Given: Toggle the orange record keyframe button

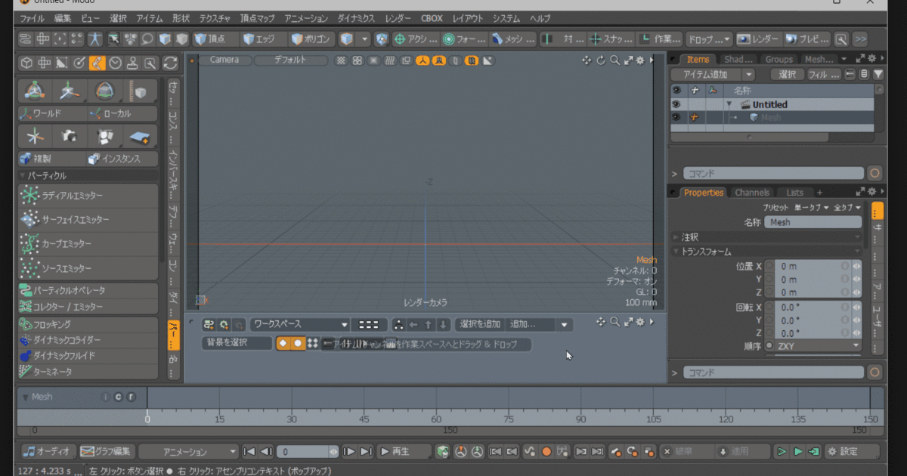Looking at the screenshot, I should click(x=546, y=452).
